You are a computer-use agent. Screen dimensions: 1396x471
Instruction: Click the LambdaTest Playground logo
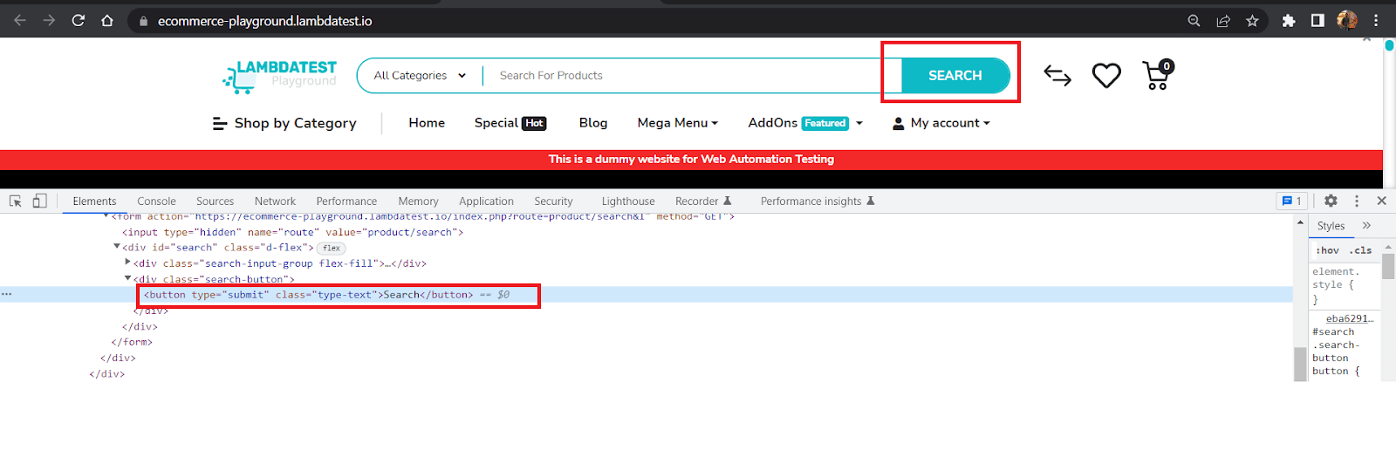pos(279,76)
